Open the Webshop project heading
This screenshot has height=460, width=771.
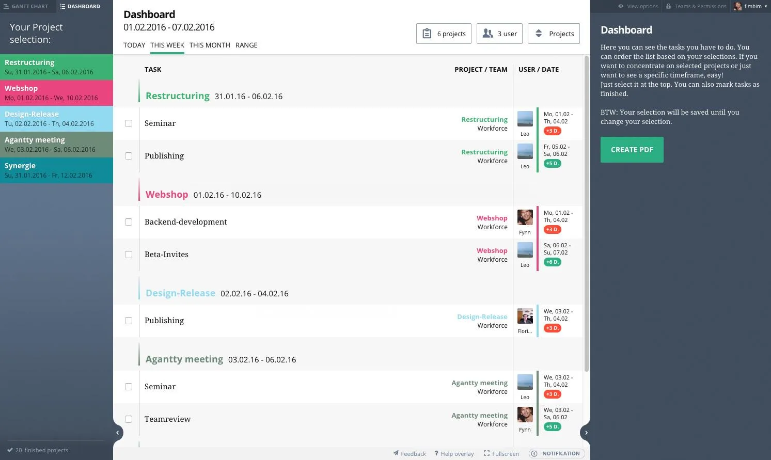[167, 195]
